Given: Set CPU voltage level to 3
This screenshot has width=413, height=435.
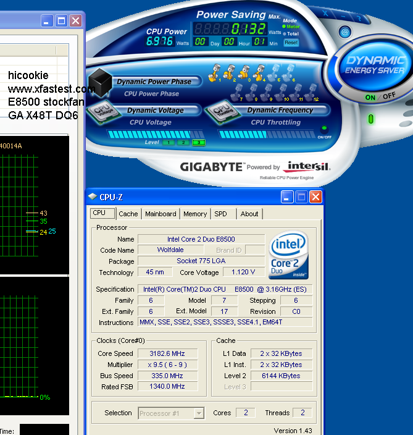Looking at the screenshot, I should pos(198,143).
